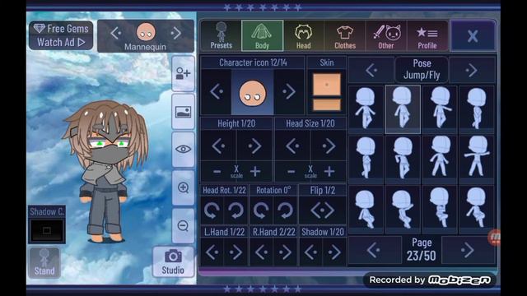527x296 pixels.
Task: Decrease Height with left arrow
Action: pos(218,146)
